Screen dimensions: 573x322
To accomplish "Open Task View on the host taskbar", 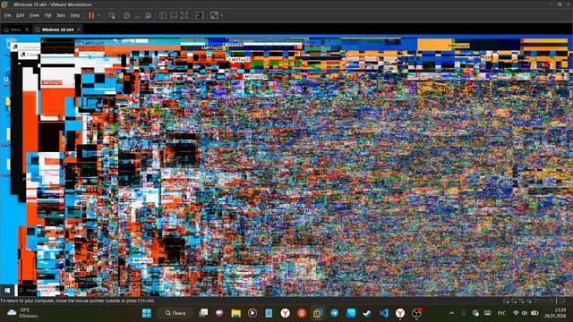I will pos(203,313).
